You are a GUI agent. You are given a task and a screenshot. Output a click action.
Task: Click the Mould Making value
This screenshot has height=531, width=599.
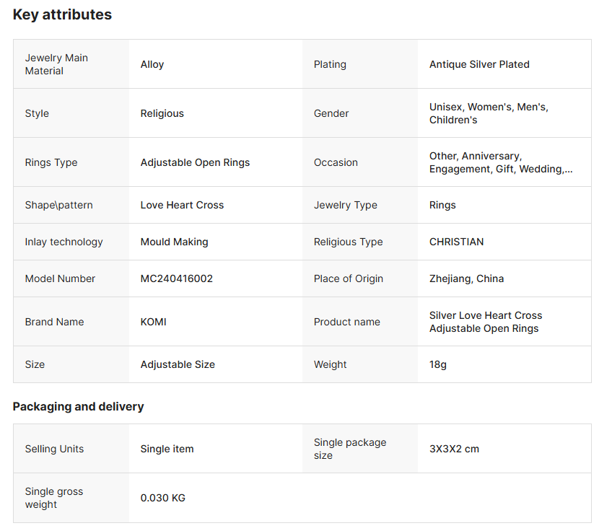tap(174, 242)
